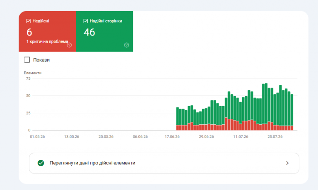Open Переглянути дані про дійсні елементи

click(x=164, y=163)
